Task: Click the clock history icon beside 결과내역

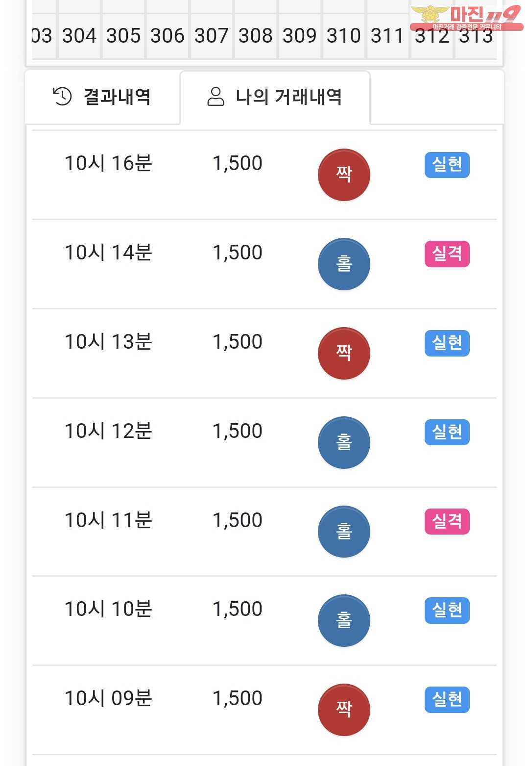Action: click(x=62, y=96)
